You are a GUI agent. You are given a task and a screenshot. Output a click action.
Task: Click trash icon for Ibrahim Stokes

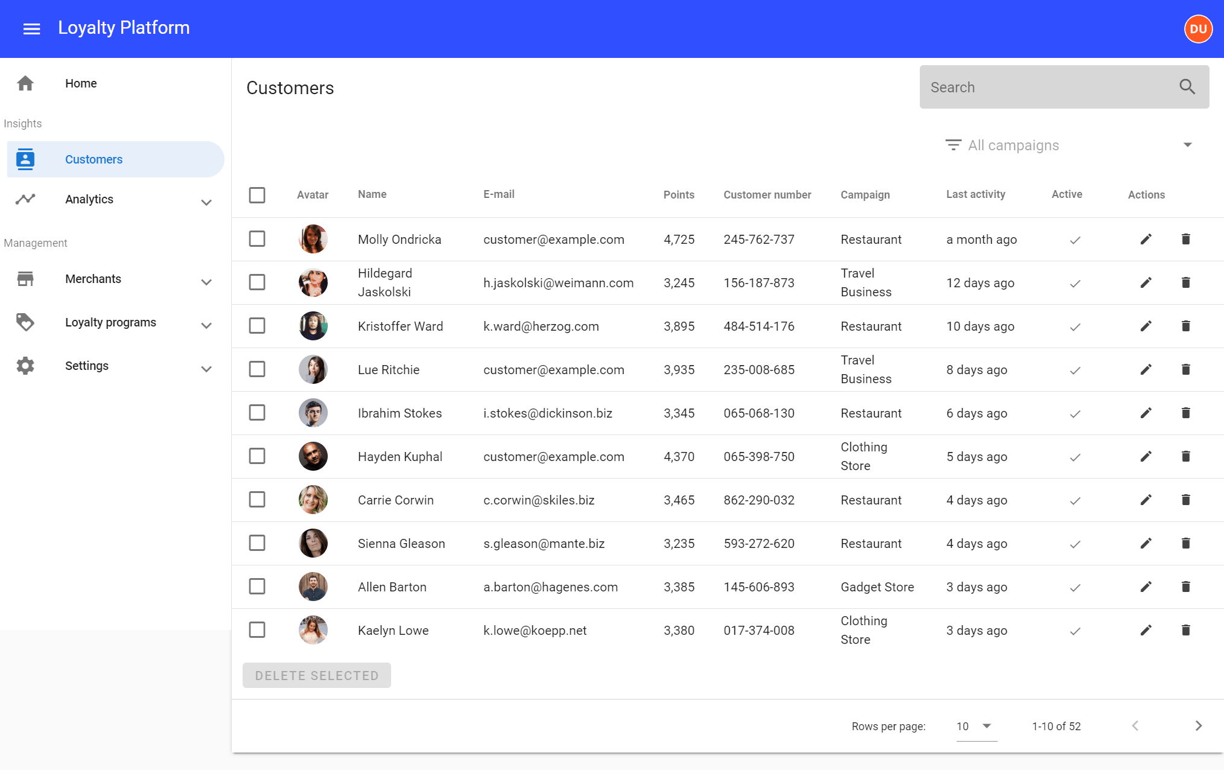coord(1185,413)
